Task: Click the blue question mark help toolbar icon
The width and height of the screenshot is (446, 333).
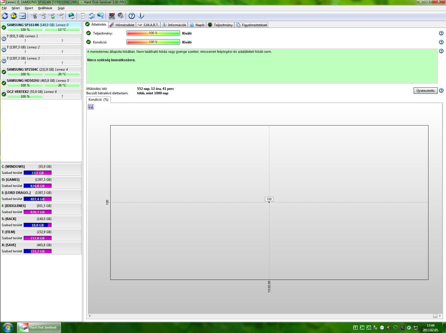Action: tap(132, 16)
